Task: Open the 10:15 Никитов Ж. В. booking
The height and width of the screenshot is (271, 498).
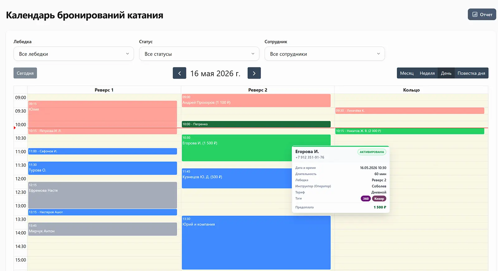Action: click(410, 131)
